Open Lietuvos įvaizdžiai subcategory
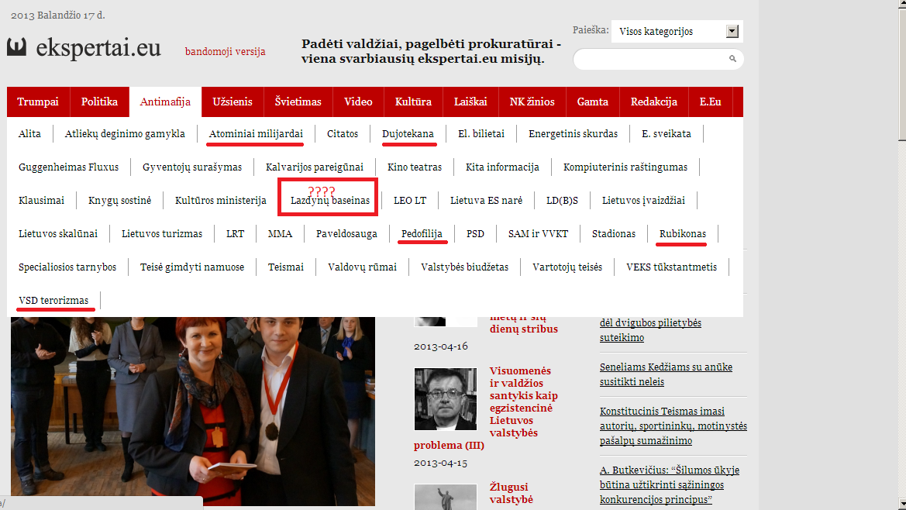 [x=644, y=201]
